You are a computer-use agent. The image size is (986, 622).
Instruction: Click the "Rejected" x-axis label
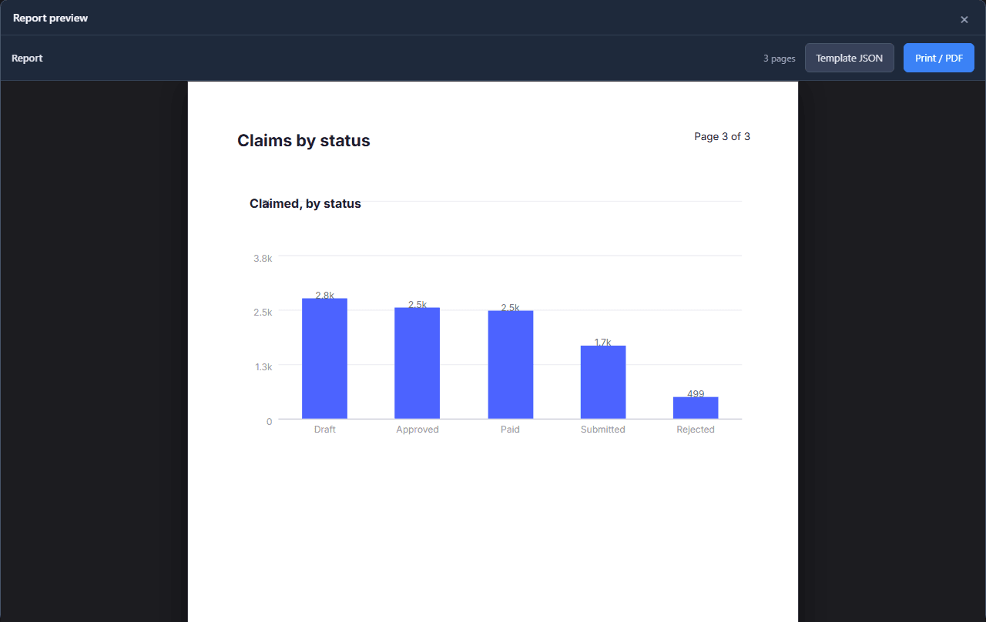[696, 430]
